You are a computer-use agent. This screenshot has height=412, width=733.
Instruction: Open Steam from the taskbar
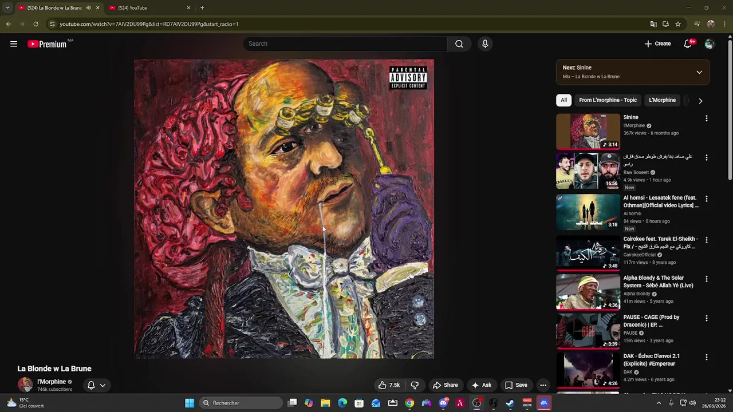[510, 403]
